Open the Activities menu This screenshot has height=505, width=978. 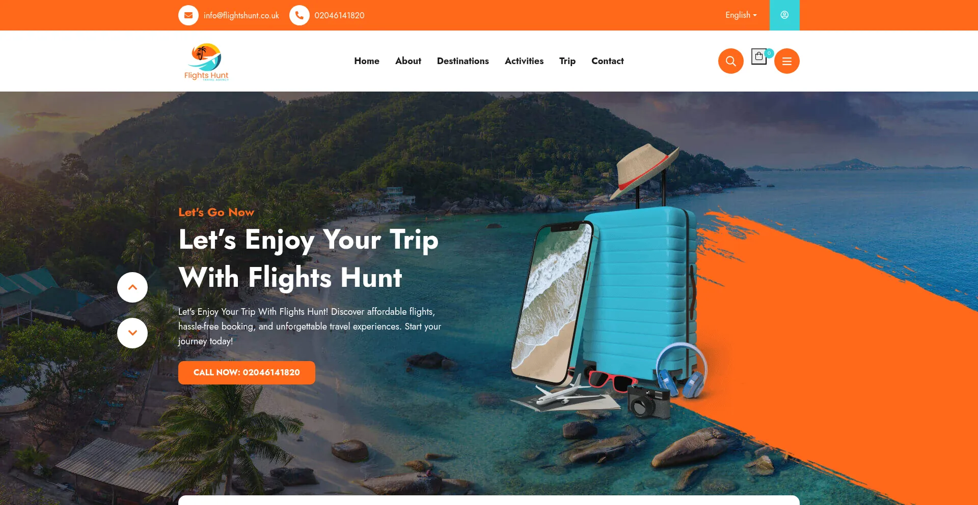(524, 61)
